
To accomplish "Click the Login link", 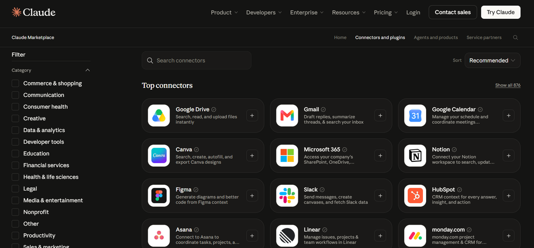I will coord(413,13).
